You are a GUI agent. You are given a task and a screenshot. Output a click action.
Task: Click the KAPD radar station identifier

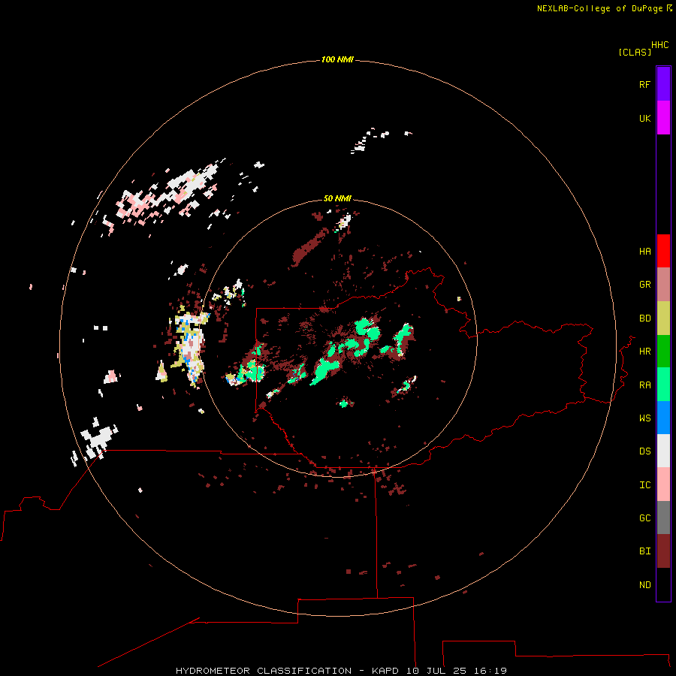[385, 671]
